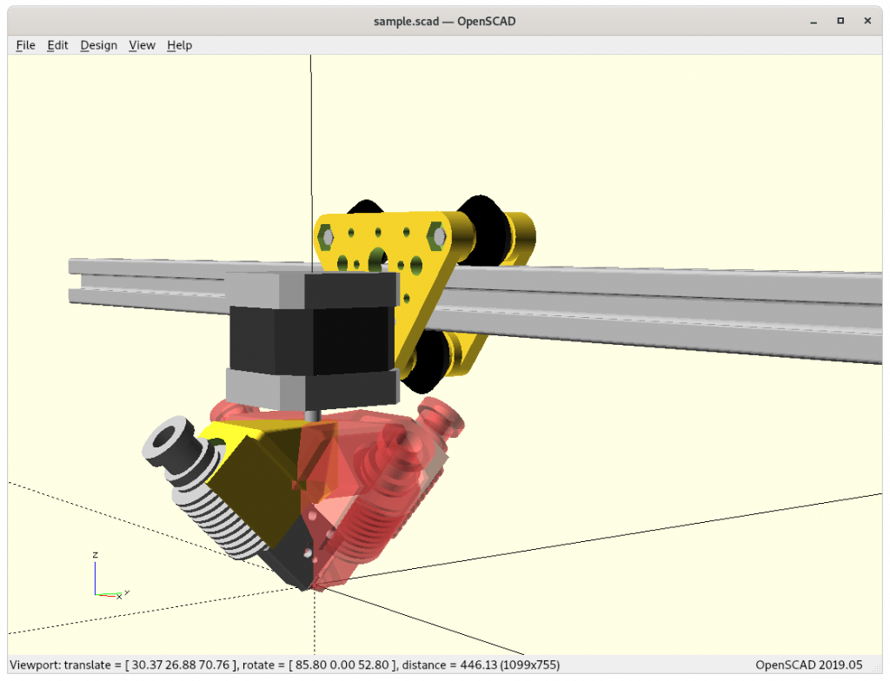
Task: Click the black stepper motor body
Action: (x=312, y=340)
